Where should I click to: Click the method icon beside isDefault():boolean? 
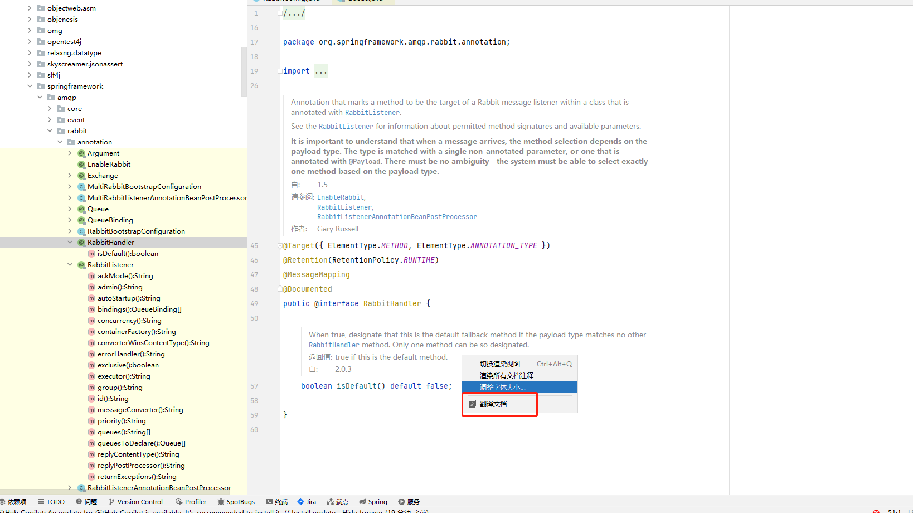91,254
